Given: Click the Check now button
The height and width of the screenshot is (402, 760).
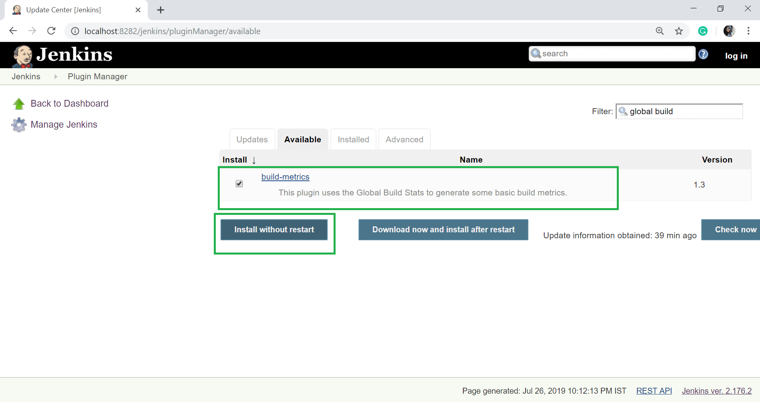Looking at the screenshot, I should click(731, 230).
